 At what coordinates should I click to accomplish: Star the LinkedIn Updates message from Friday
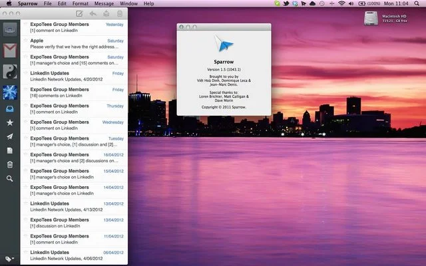25,73
